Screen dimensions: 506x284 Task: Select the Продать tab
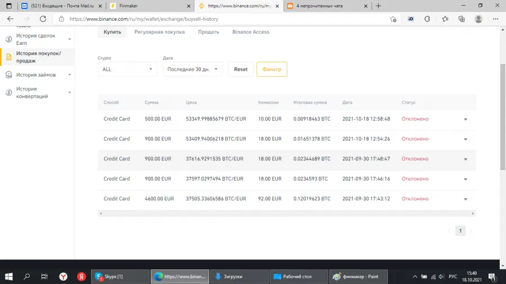[209, 32]
